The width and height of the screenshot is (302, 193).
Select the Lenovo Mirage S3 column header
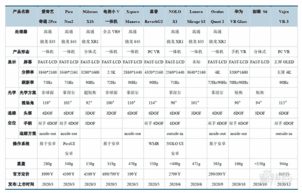pyautogui.click(x=196, y=17)
